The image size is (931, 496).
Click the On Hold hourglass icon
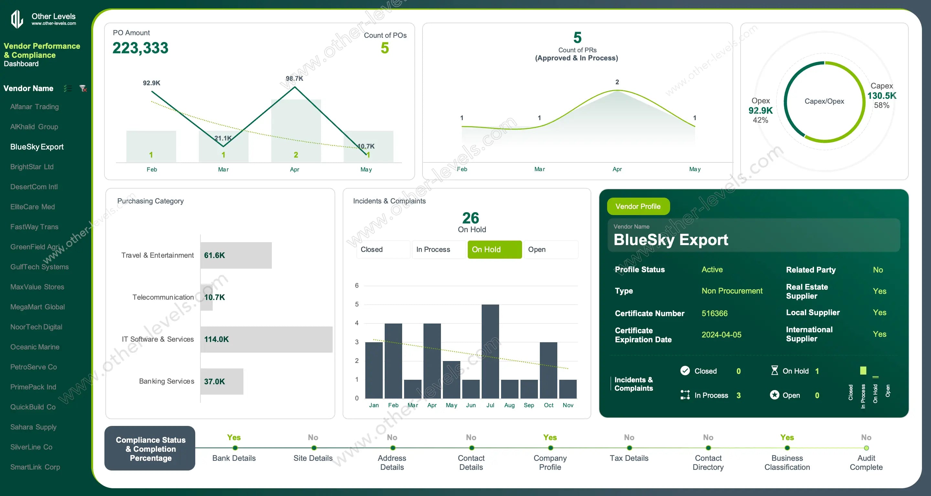pyautogui.click(x=775, y=371)
